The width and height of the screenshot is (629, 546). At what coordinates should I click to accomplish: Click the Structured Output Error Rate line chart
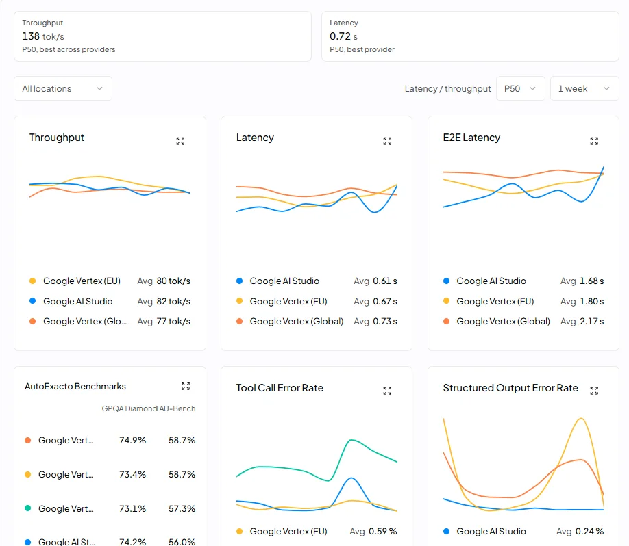tap(523, 465)
